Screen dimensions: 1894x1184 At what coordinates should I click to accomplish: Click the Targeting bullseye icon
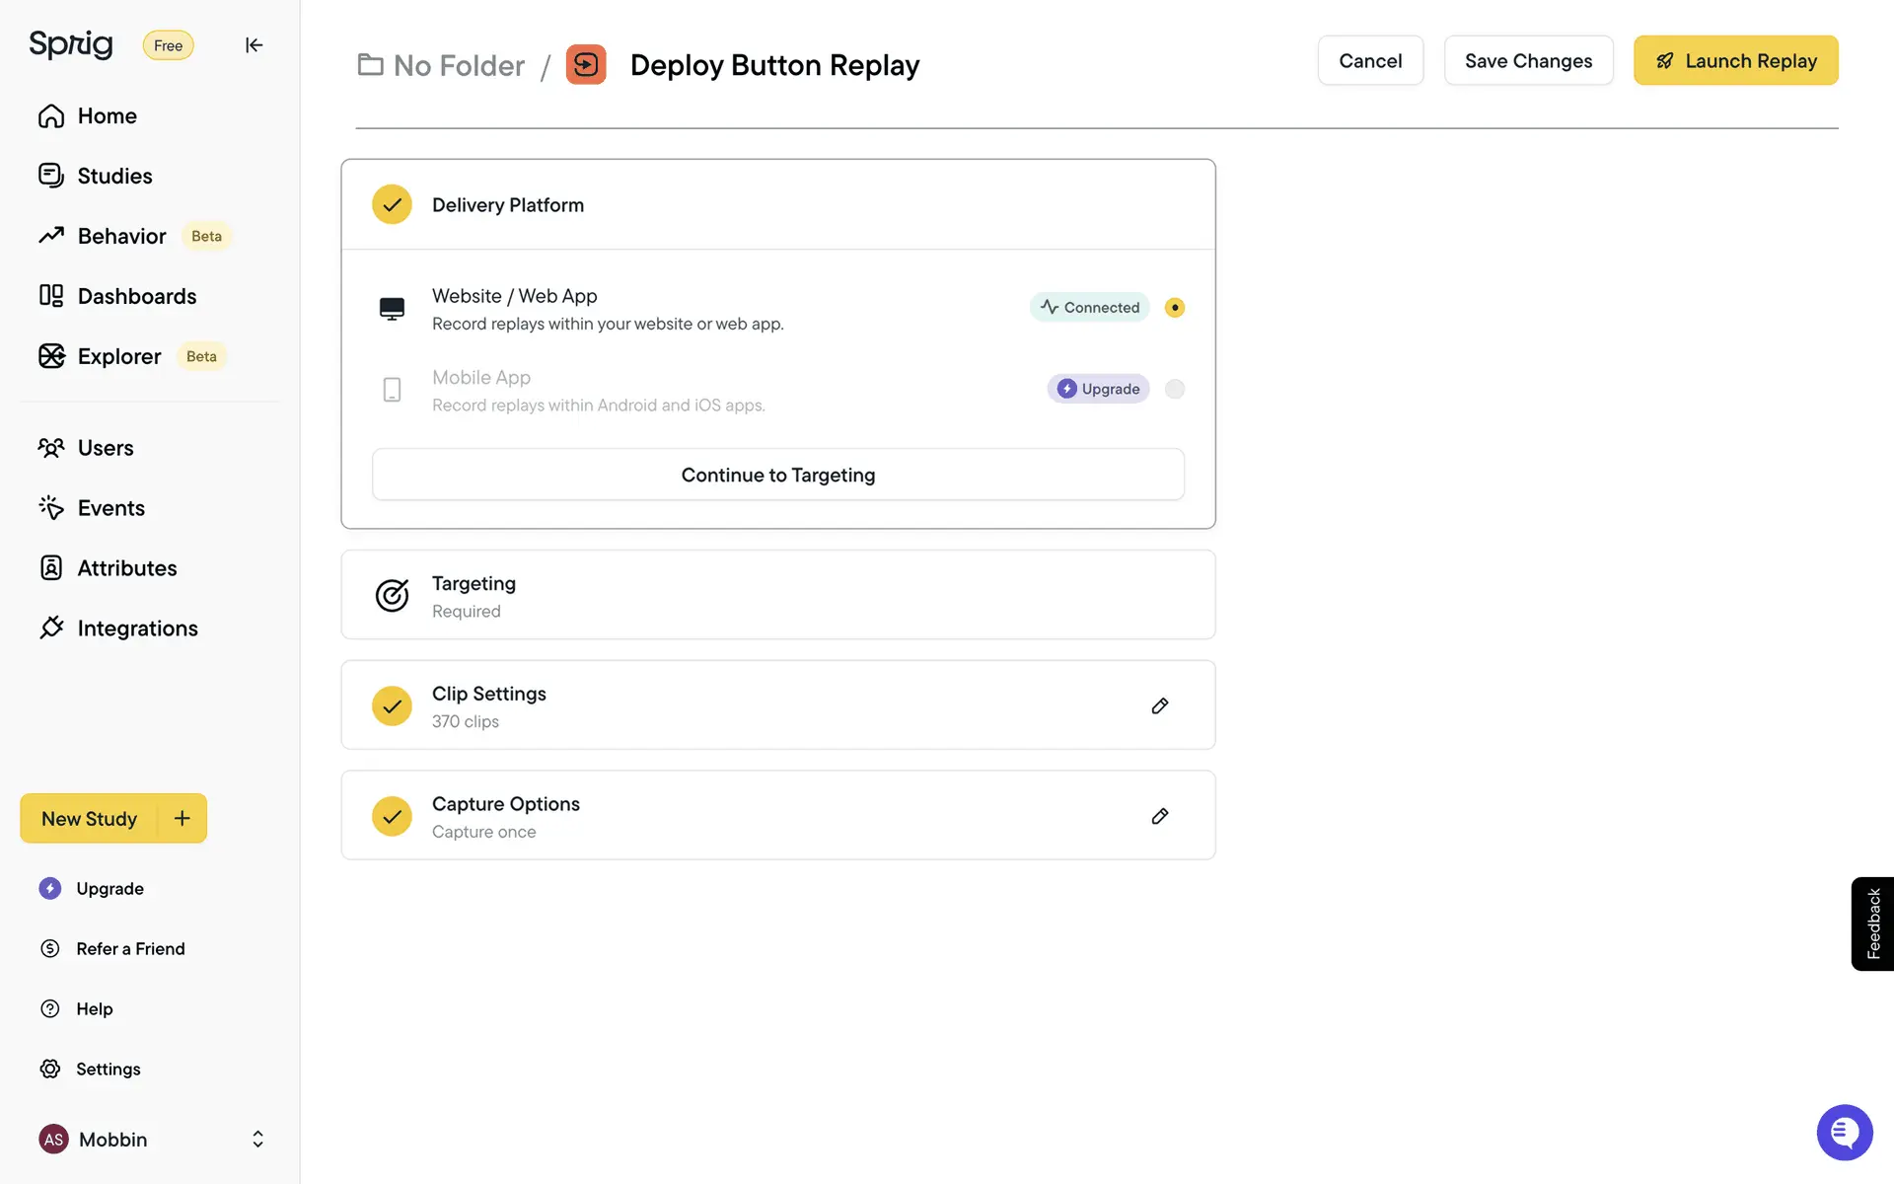(x=392, y=596)
